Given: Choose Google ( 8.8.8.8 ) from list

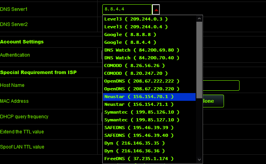Looking at the screenshot, I should coord(149,35).
